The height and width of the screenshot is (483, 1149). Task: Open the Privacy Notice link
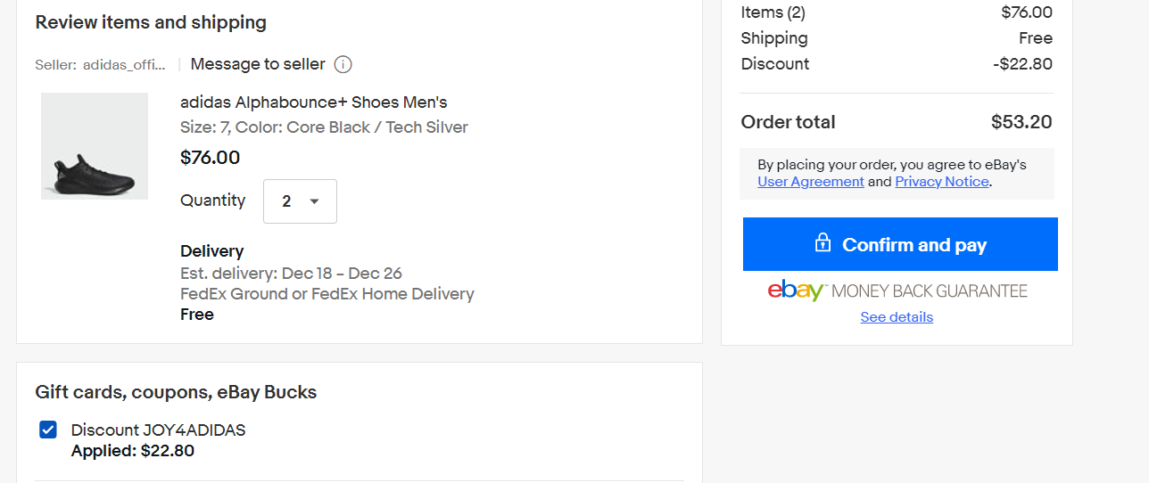942,182
